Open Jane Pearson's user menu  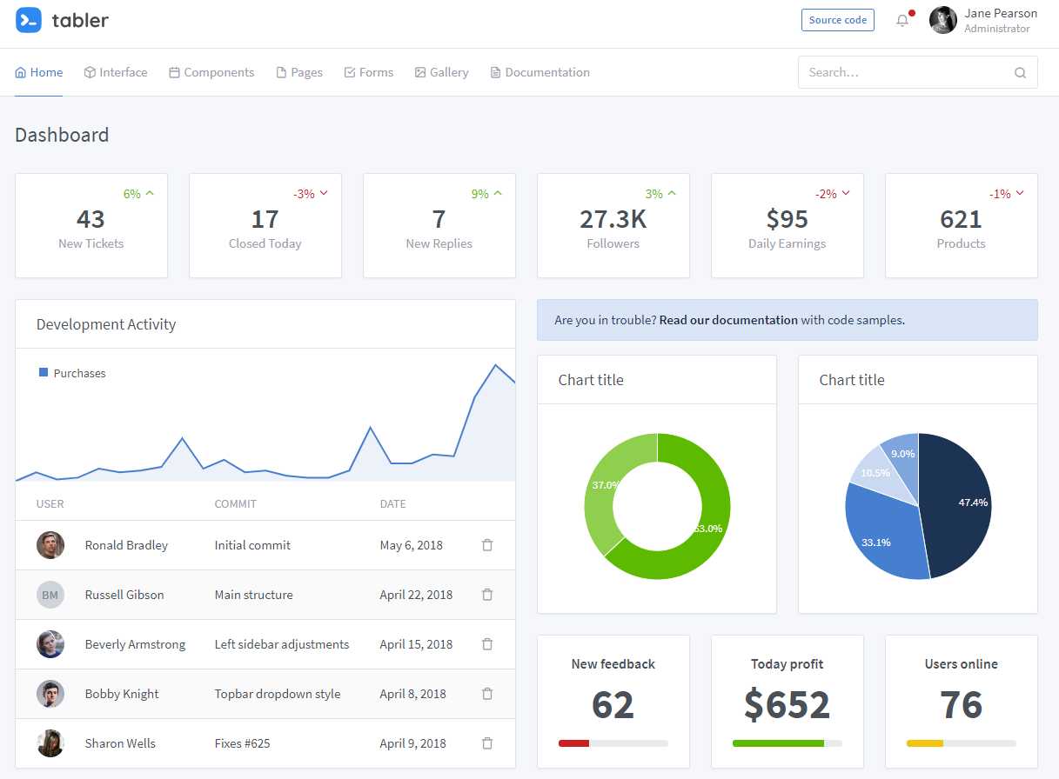click(983, 20)
